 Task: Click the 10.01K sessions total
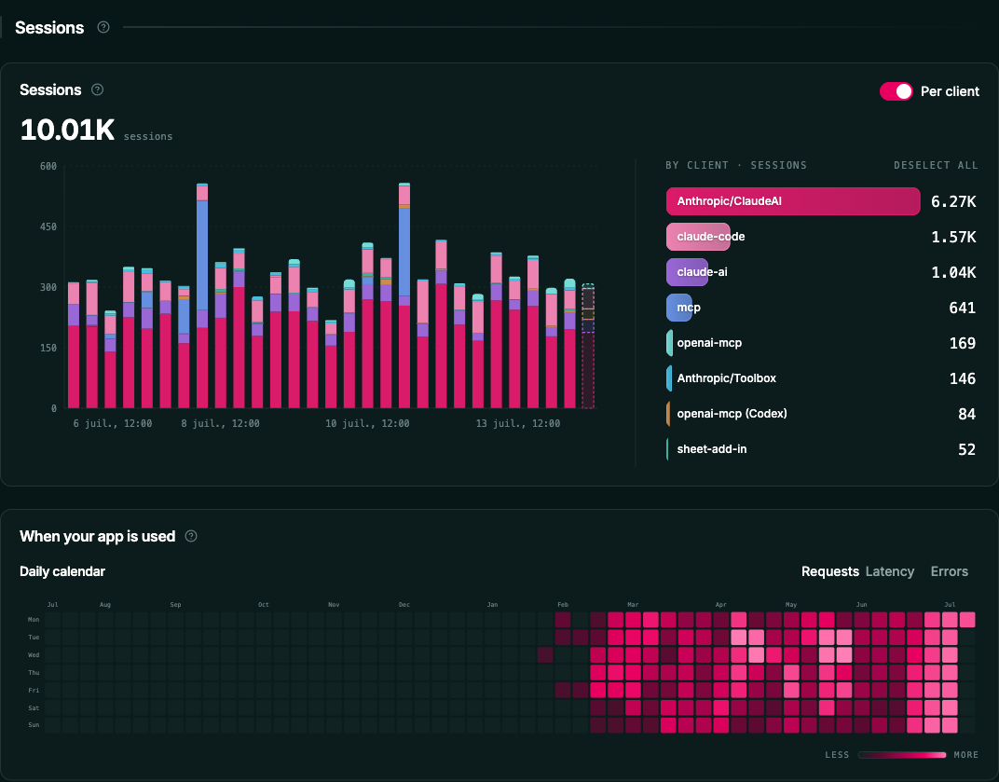[67, 130]
